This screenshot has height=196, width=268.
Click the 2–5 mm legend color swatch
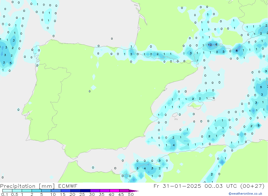[x=36, y=191]
